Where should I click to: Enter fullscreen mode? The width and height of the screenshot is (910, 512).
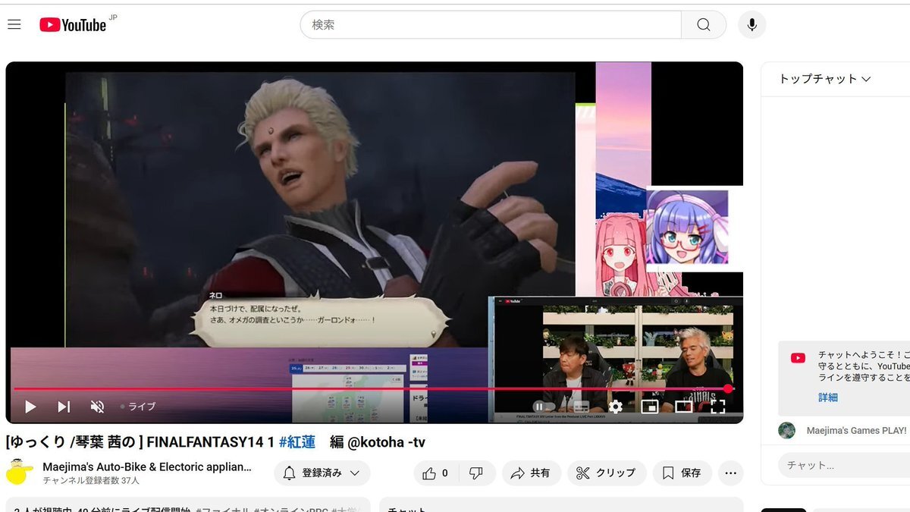(x=717, y=407)
